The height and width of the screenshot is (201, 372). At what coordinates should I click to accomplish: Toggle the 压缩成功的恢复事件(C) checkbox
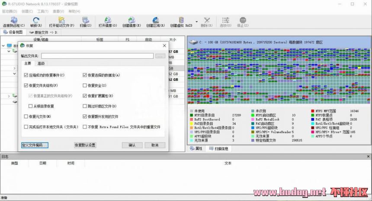pyautogui.click(x=26, y=75)
